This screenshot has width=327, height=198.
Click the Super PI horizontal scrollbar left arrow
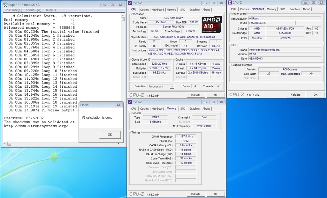point(5,144)
